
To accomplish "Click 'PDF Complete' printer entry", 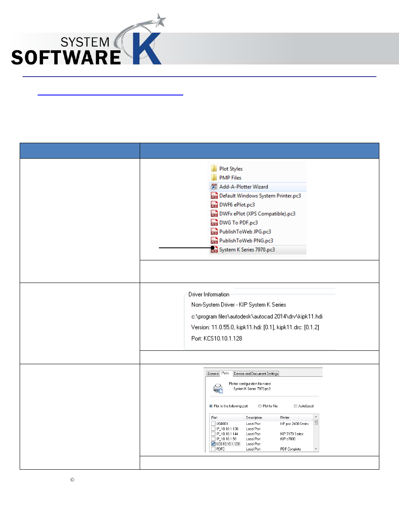I will (x=291, y=449).
